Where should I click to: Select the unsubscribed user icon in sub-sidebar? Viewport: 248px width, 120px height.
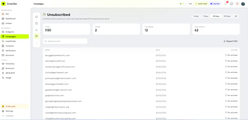37,36
